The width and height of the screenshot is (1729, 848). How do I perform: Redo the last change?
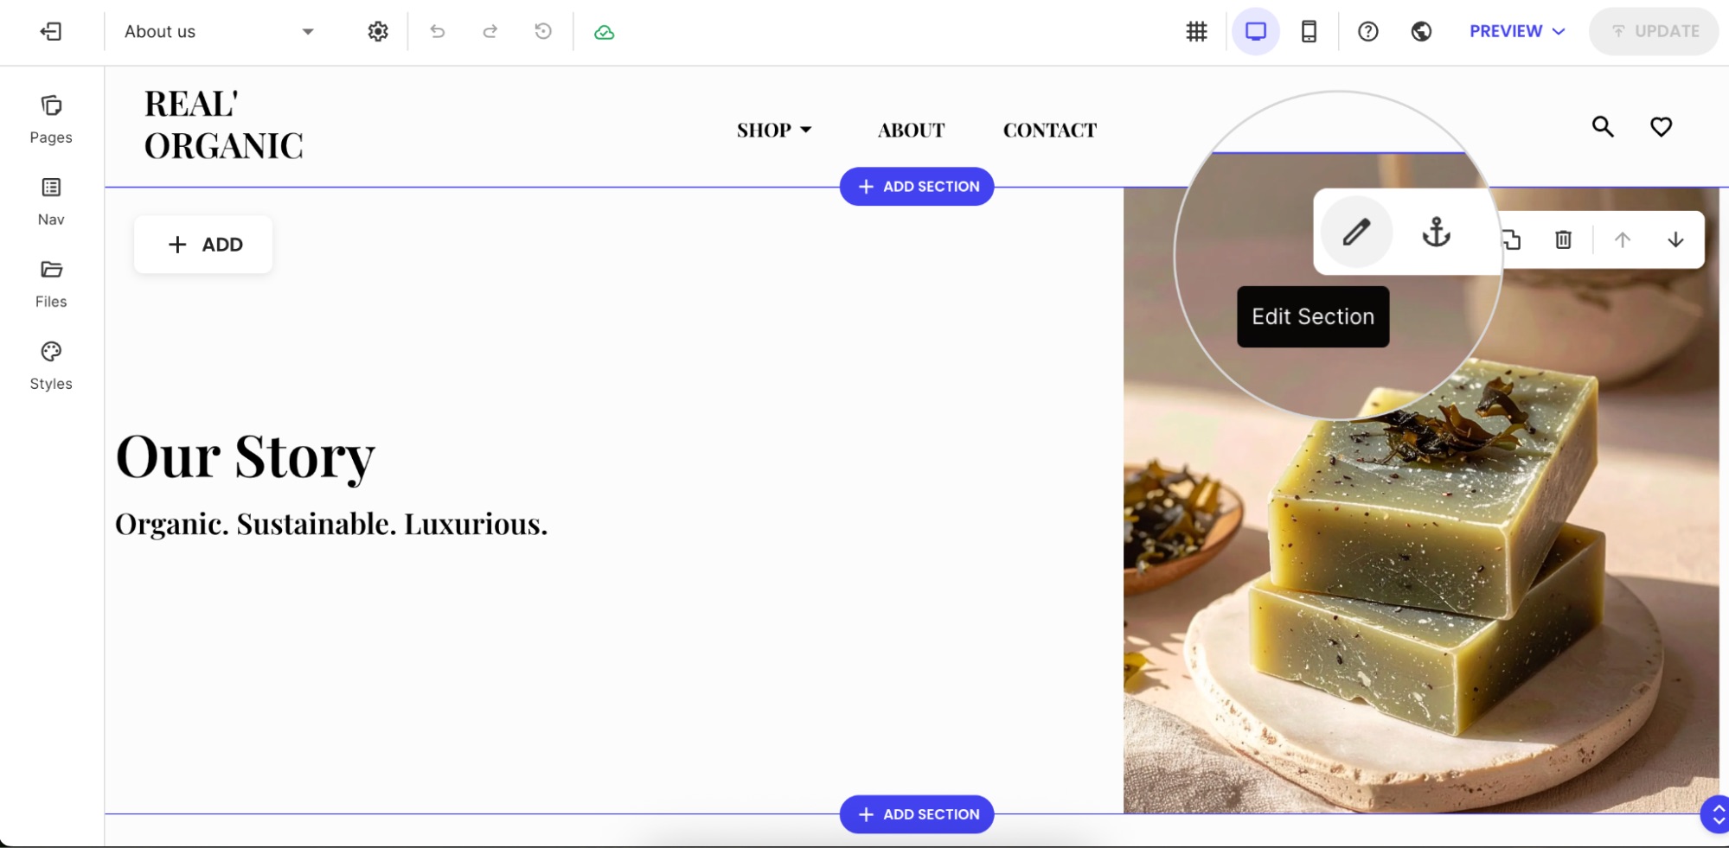490,32
